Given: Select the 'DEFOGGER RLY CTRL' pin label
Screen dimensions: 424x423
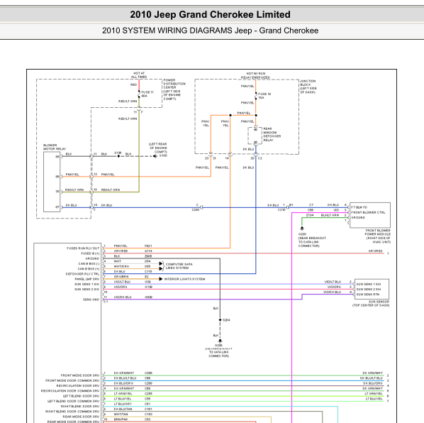Looking at the screenshot, I should point(83,274).
